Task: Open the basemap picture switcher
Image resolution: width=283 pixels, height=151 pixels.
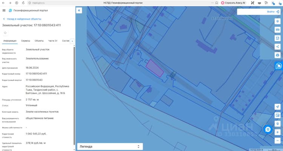Action: click(277, 115)
